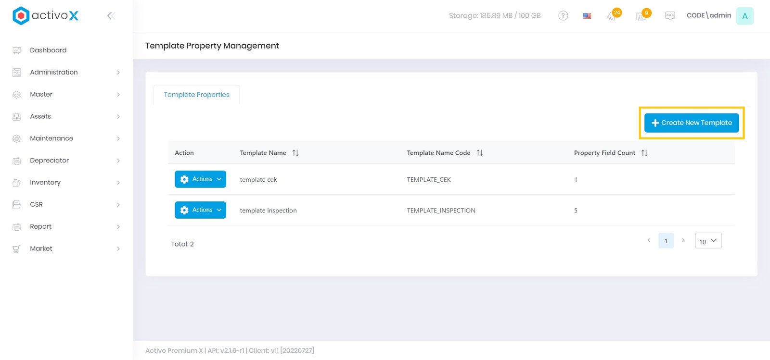Open the page size dropdown showing 10

pos(708,241)
